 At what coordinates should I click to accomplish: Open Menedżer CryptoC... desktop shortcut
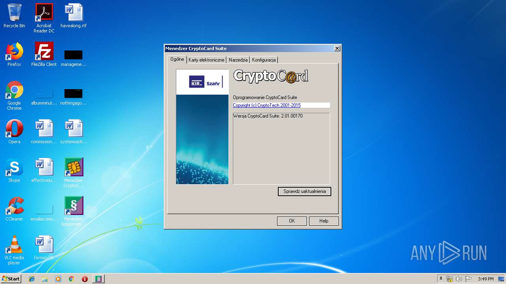(74, 173)
